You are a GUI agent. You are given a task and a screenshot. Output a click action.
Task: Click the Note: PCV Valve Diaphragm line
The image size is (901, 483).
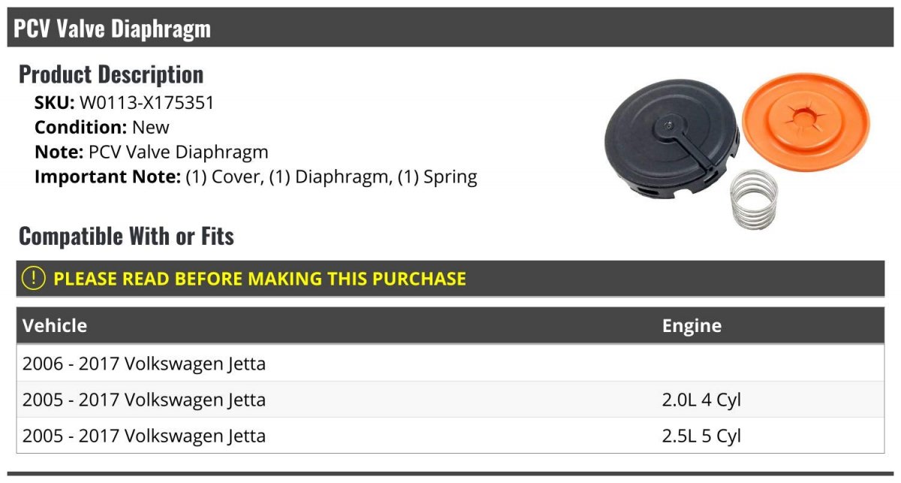[x=152, y=152]
